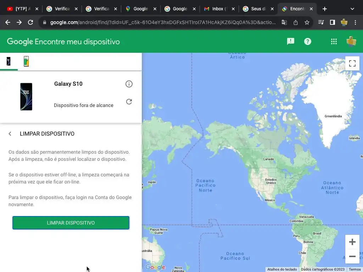The height and width of the screenshot is (272, 363).
Task: Click the green LIMPAR DISPOSITIVO button
Action: coord(71,223)
